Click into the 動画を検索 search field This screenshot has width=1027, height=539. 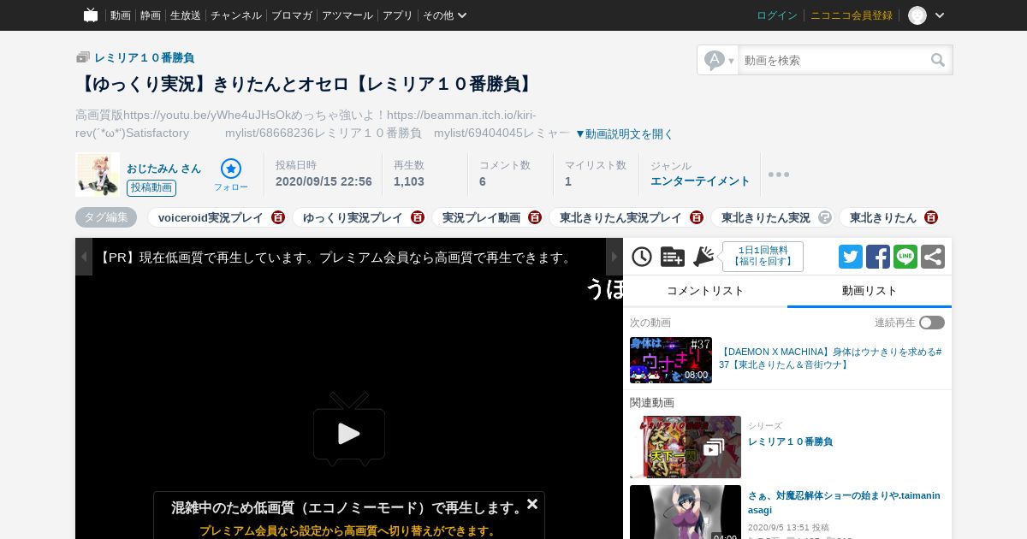click(834, 60)
